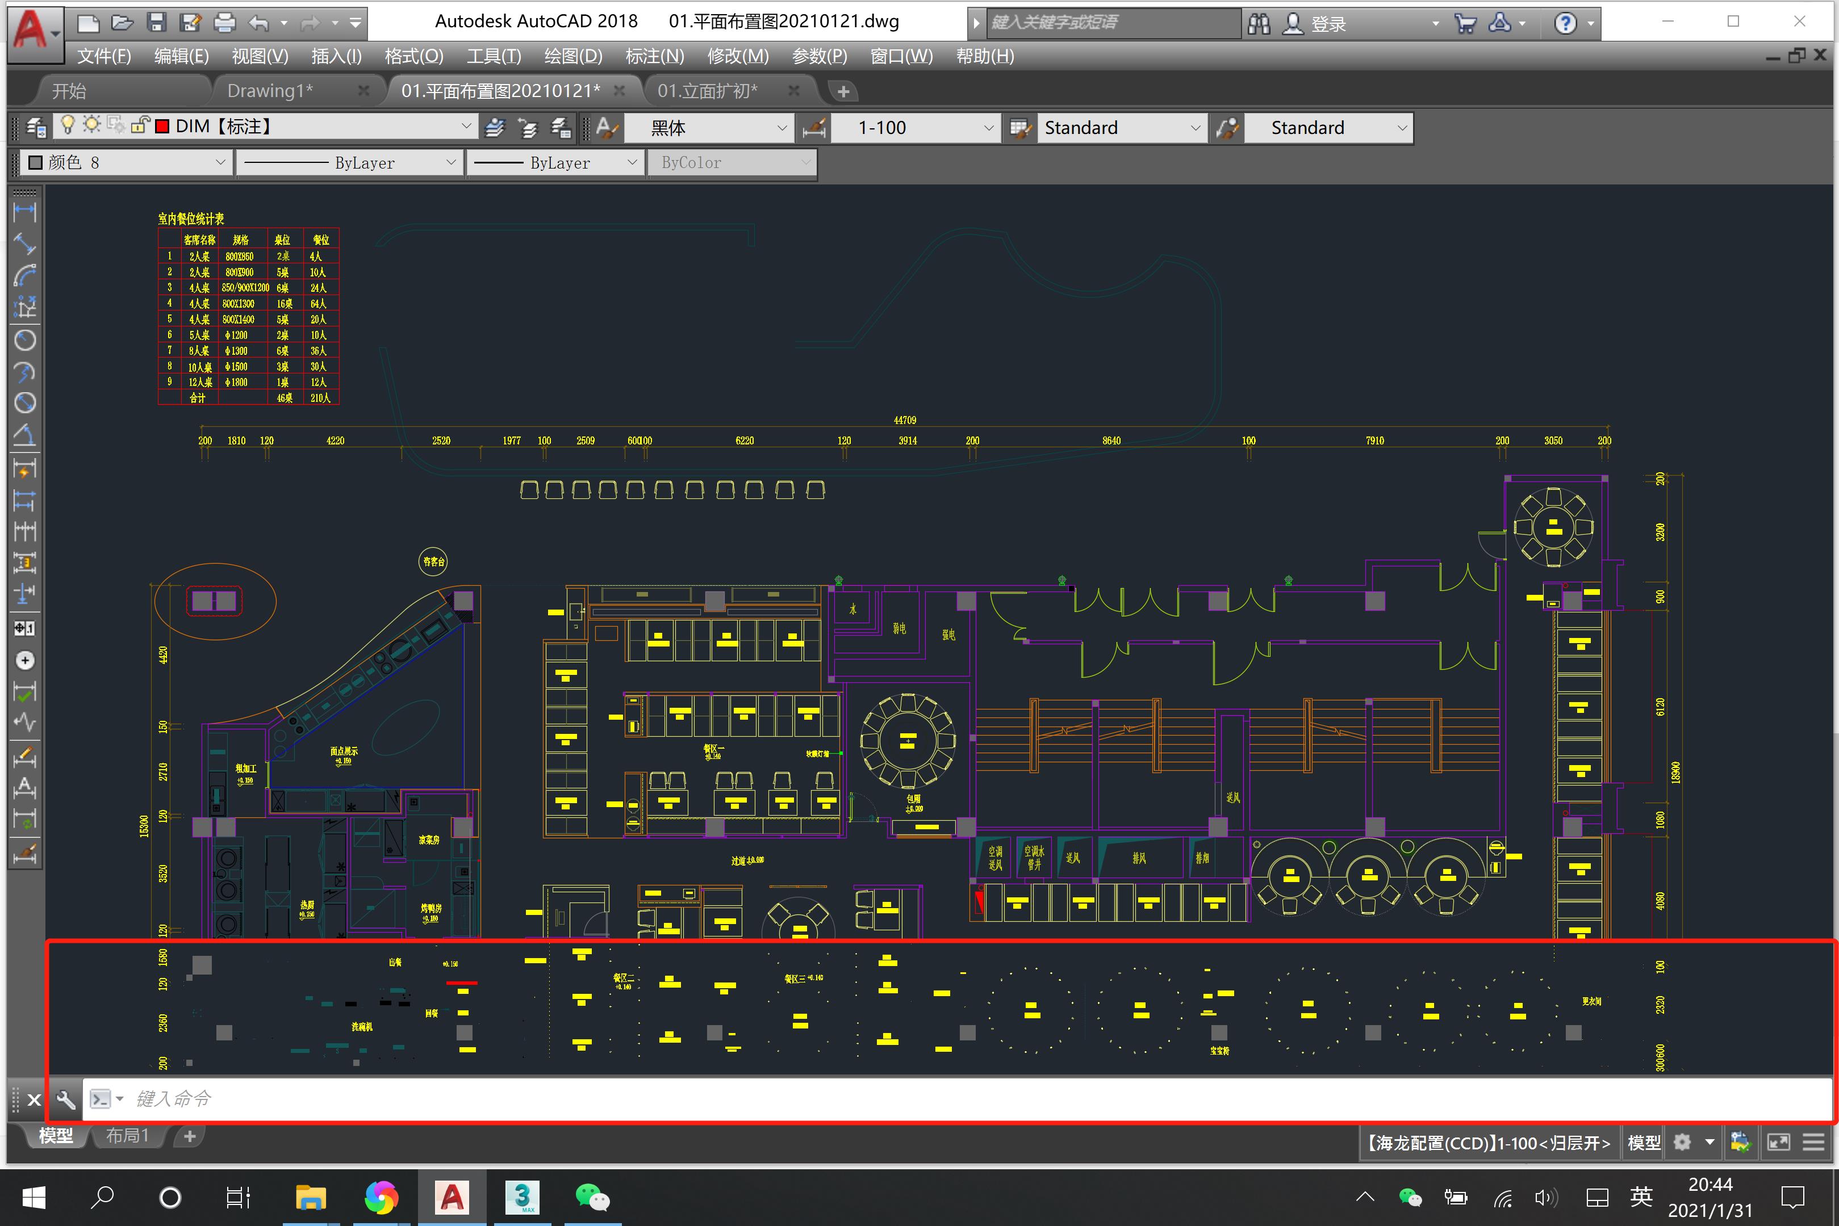Expand the 1-100 dimension style dropdown
1839x1226 pixels.
pyautogui.click(x=988, y=128)
